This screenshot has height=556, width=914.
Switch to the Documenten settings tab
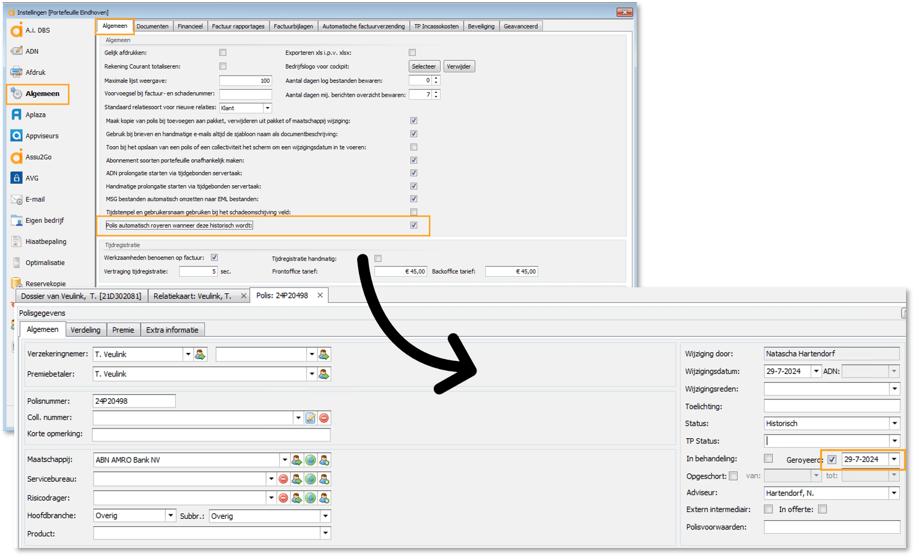[152, 26]
